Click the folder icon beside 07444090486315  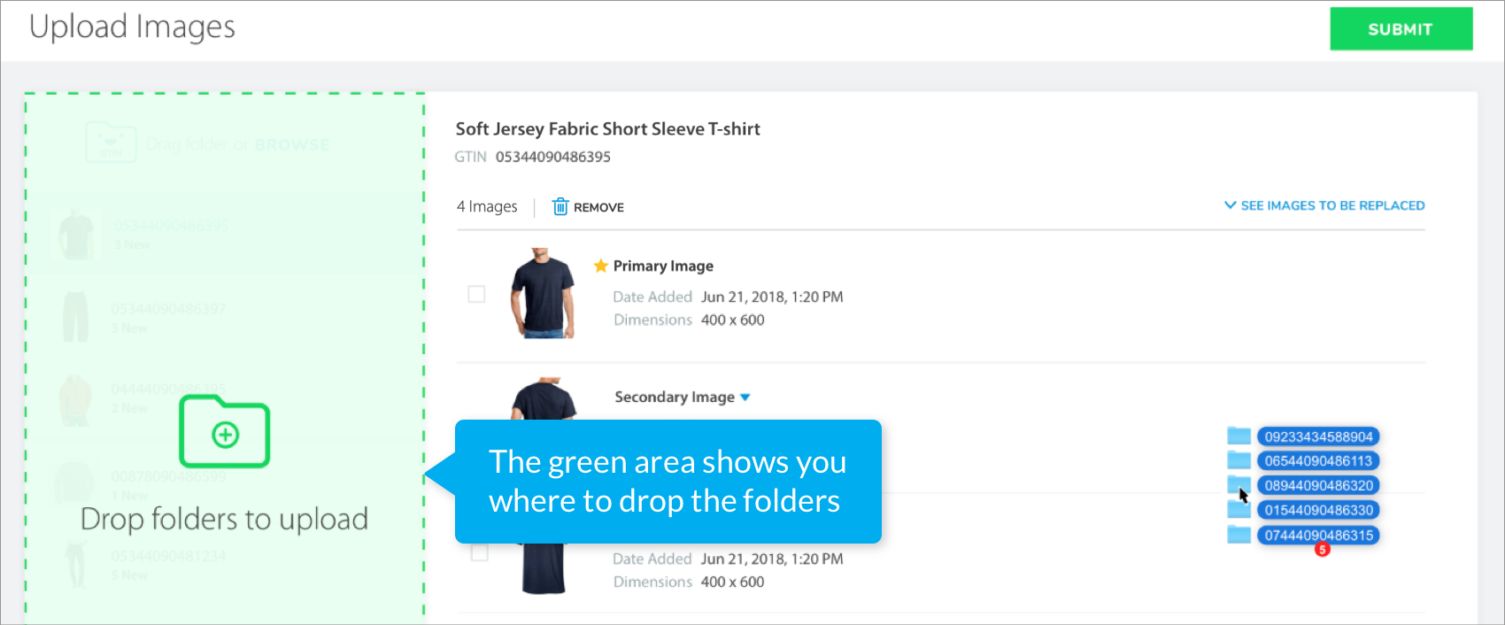coord(1239,535)
